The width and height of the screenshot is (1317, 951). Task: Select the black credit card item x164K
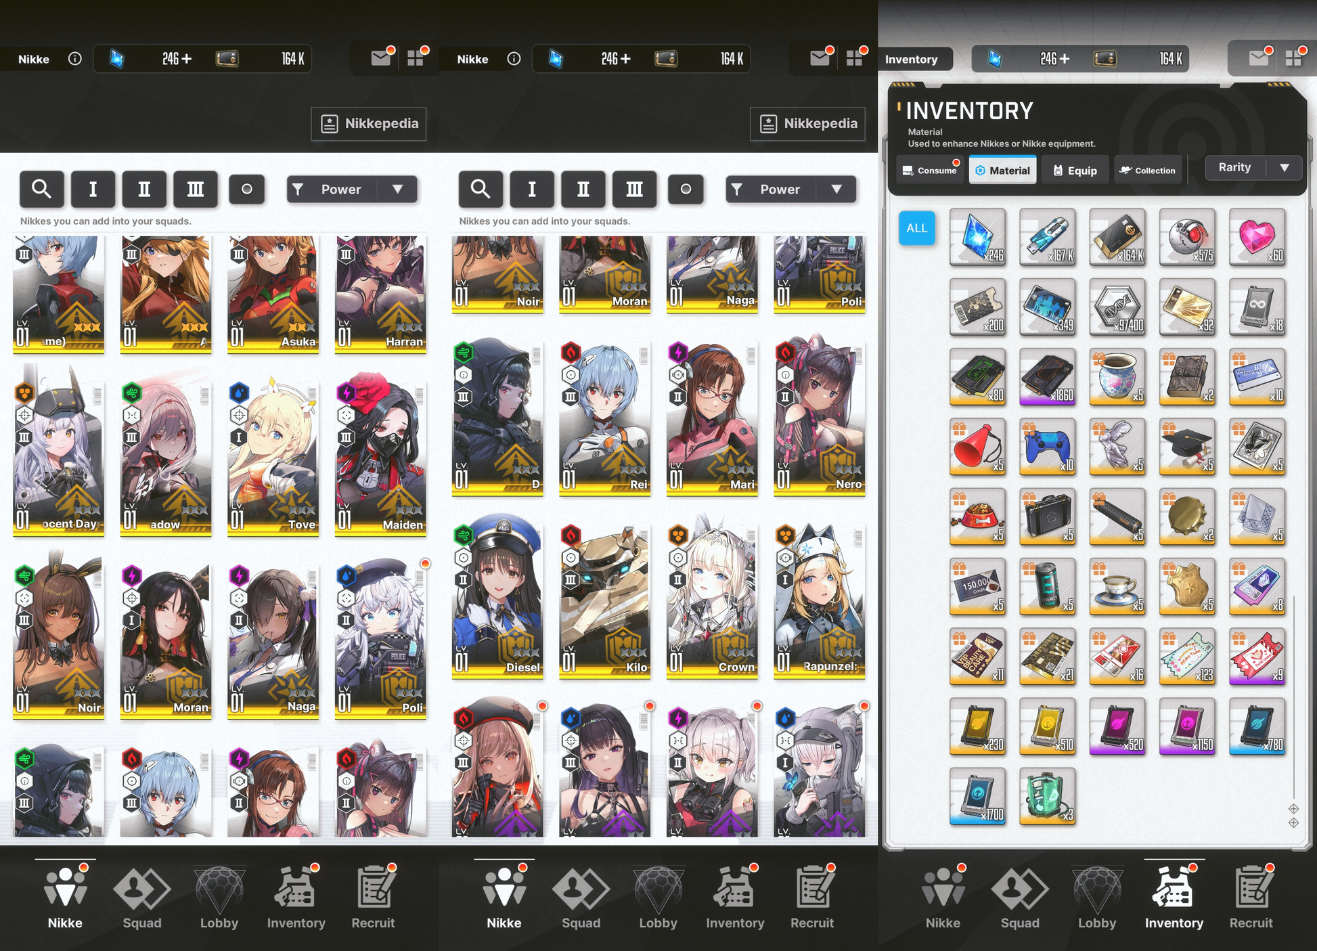pyautogui.click(x=1117, y=236)
